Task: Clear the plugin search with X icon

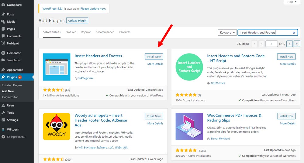Action: pos(294,33)
